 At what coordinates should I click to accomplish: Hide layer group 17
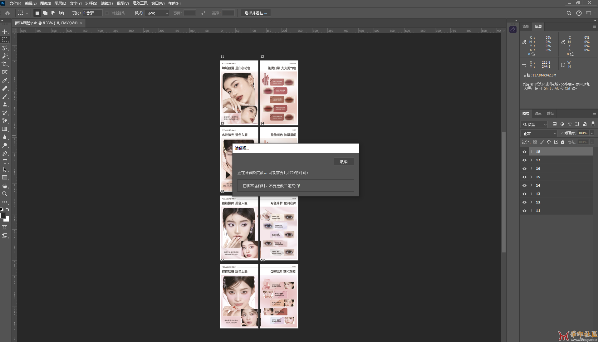pyautogui.click(x=524, y=160)
